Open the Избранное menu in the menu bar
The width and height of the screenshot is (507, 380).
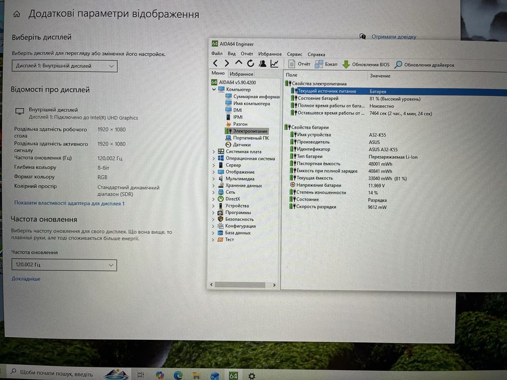point(270,54)
